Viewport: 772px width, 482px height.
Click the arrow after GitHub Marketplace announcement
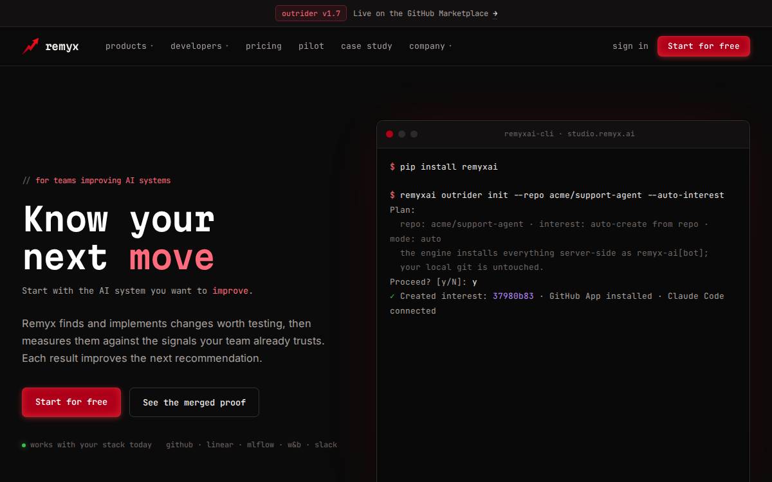(495, 13)
